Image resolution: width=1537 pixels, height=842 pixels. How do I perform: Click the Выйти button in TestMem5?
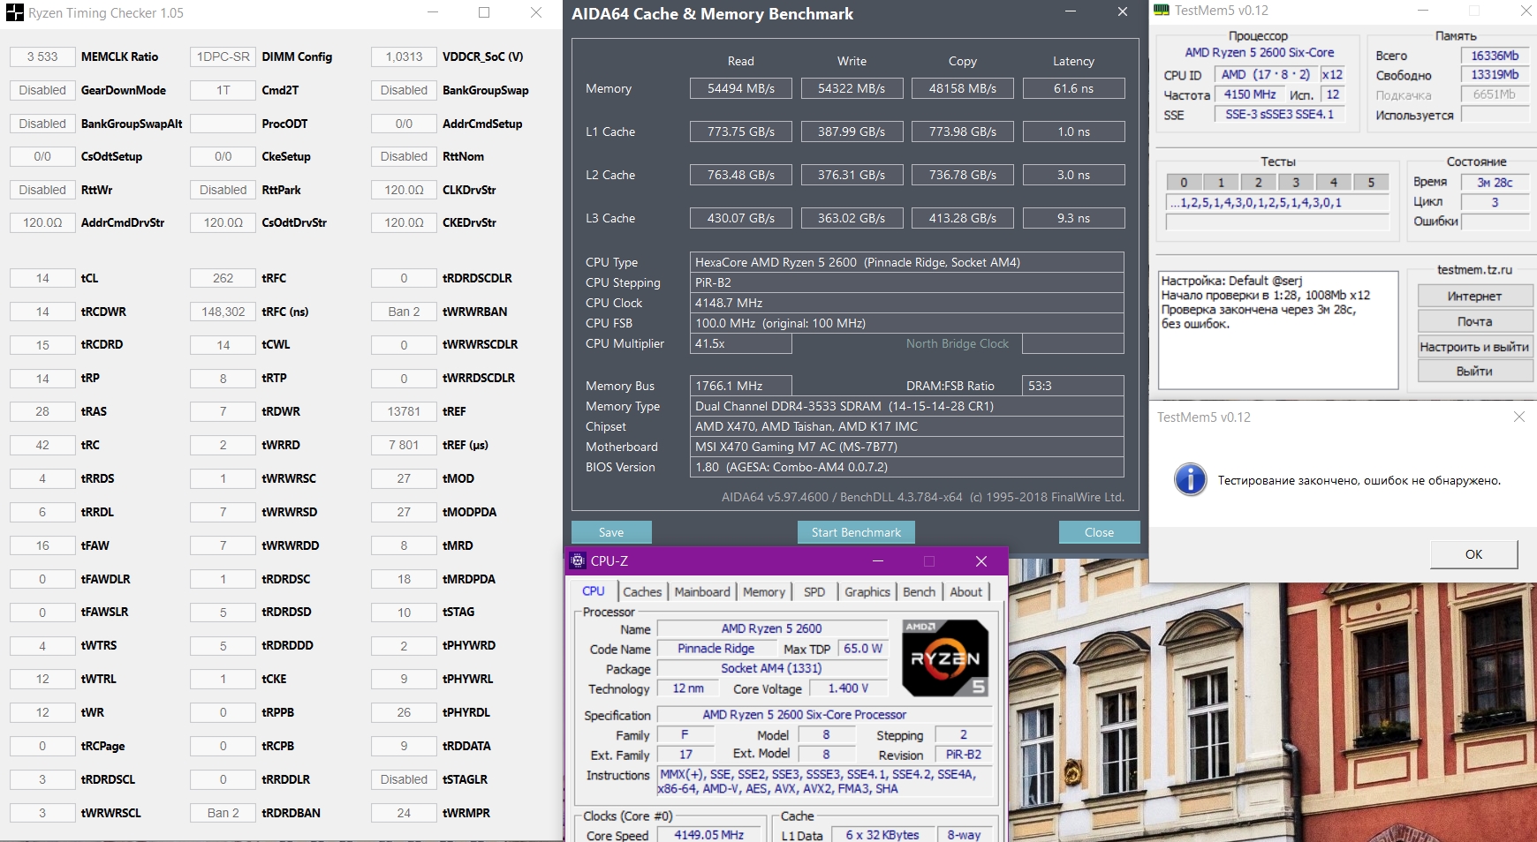coord(1474,372)
